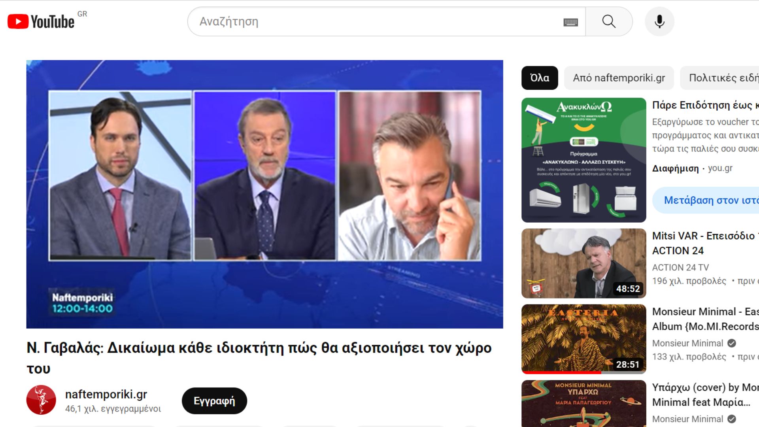The height and width of the screenshot is (427, 759).
Task: Click the 28:51 duration badge
Action: click(628, 365)
